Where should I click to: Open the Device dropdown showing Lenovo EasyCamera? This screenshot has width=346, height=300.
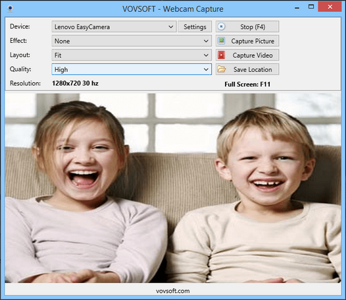pos(114,27)
